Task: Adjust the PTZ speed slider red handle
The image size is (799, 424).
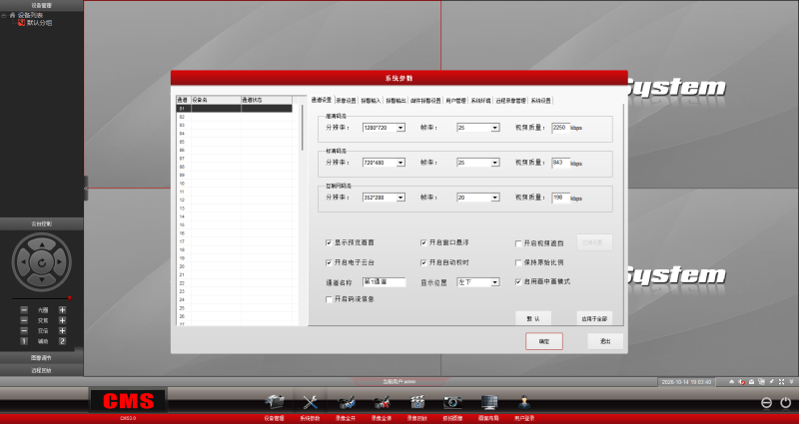Action: coord(69,298)
